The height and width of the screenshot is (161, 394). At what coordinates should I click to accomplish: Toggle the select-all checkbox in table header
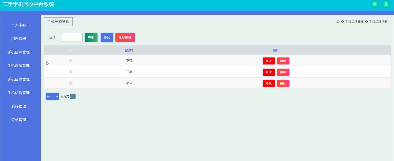(x=71, y=50)
